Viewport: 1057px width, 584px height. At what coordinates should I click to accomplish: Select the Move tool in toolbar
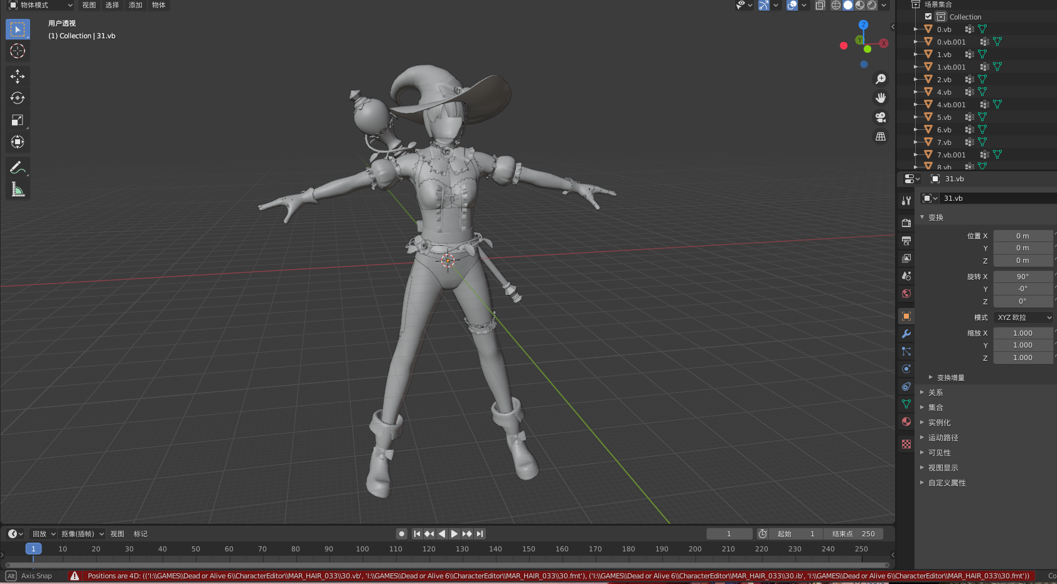pos(18,77)
